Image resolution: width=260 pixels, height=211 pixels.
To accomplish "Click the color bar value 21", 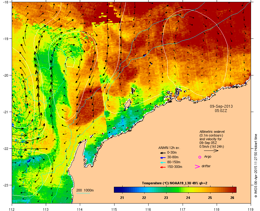I will pos(122,198).
